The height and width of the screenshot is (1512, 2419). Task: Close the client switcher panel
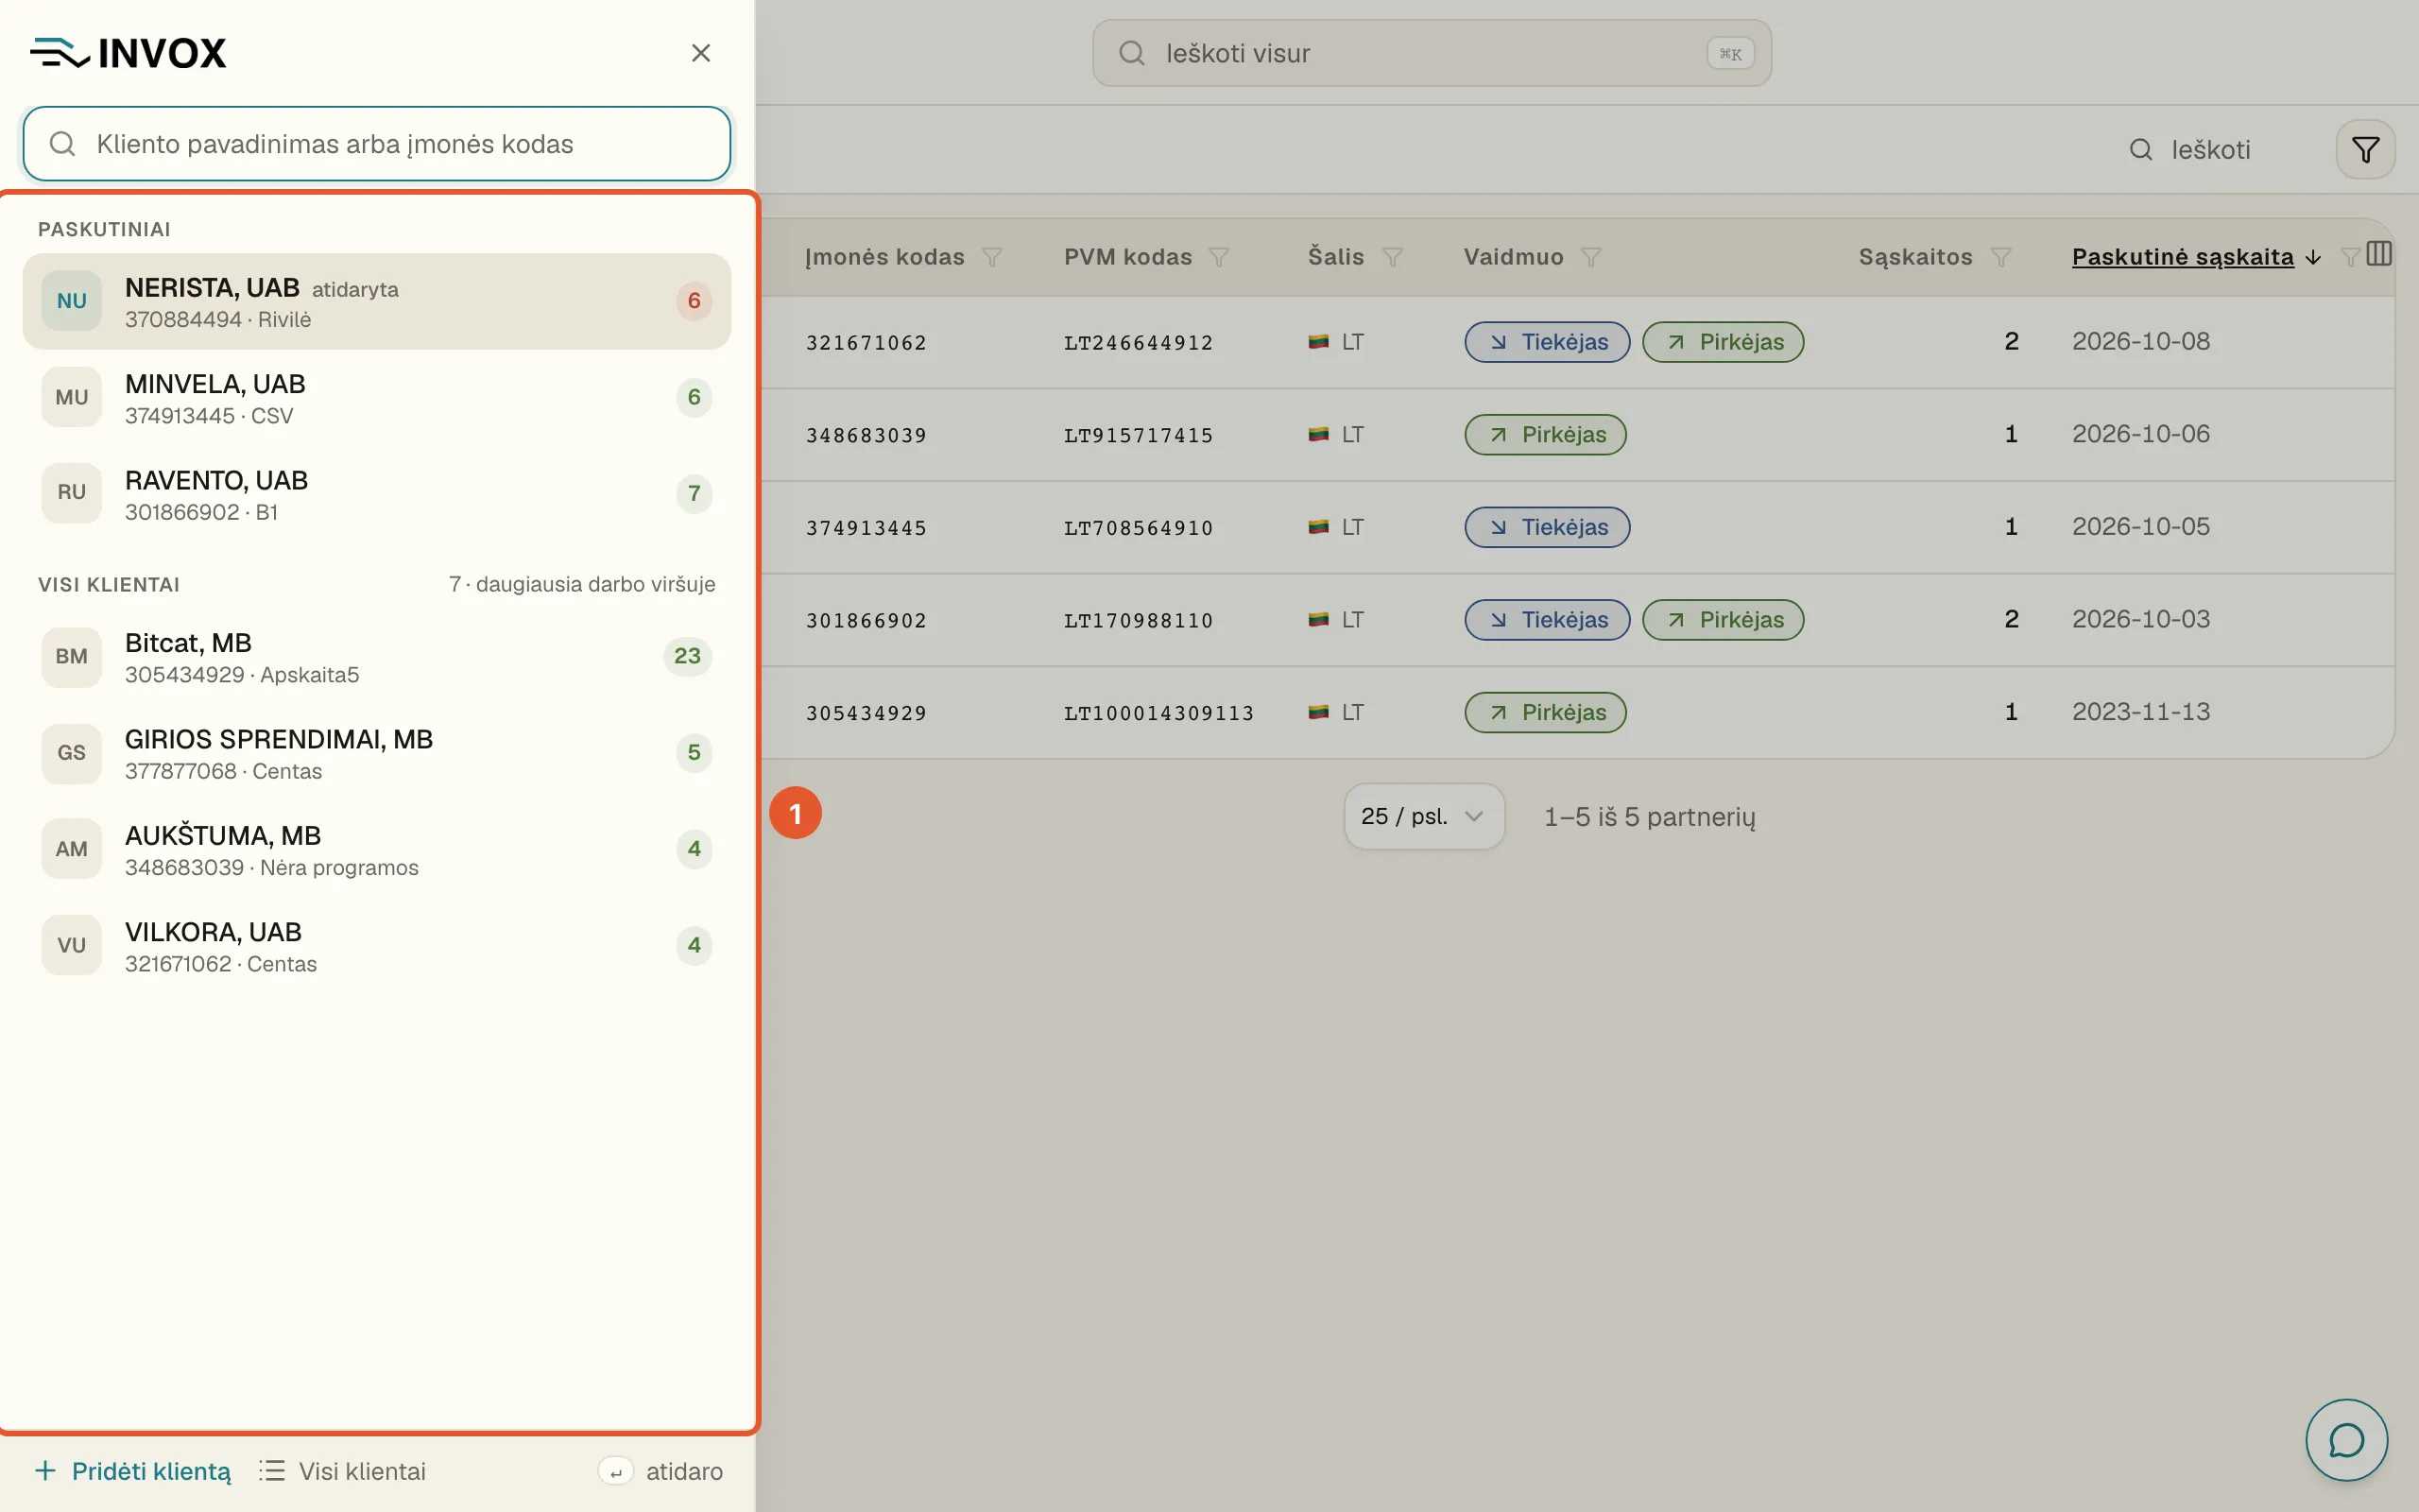pos(701,53)
